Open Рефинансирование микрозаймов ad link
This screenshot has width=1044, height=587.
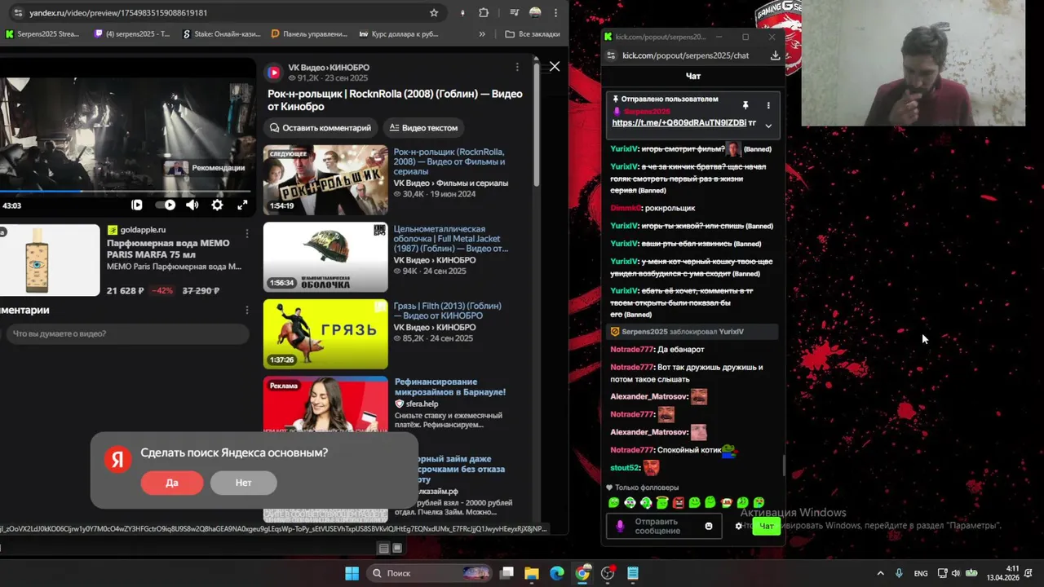click(450, 386)
